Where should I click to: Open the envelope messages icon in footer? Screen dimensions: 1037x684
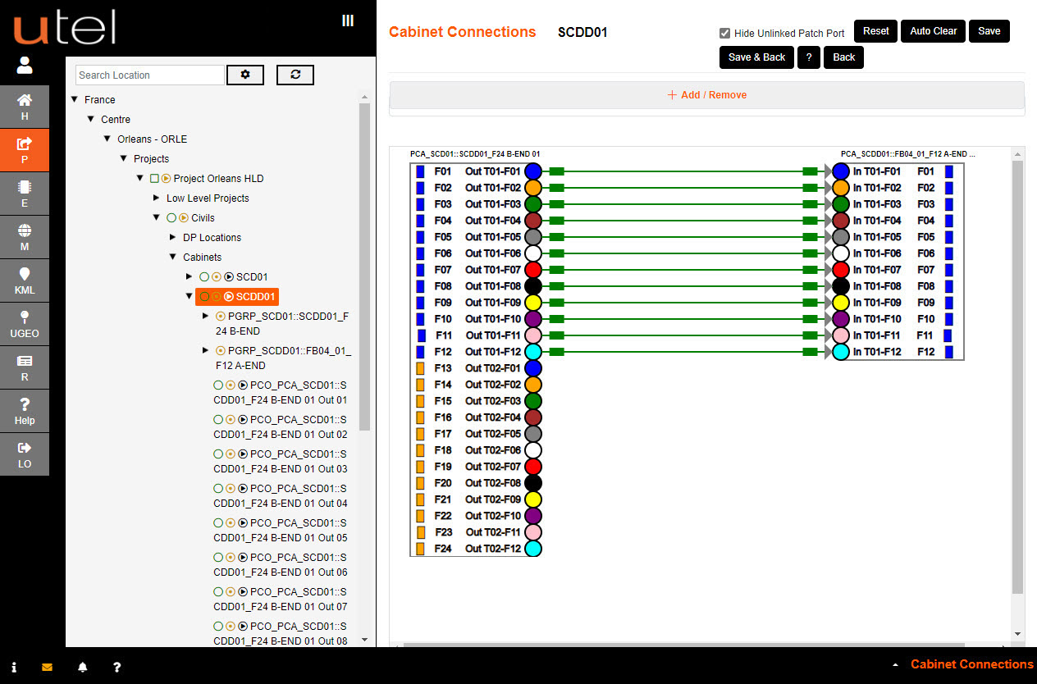47,667
